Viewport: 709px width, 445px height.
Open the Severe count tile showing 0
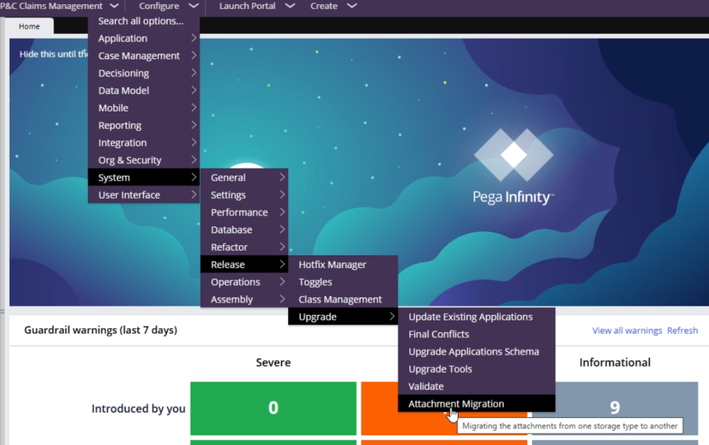273,408
